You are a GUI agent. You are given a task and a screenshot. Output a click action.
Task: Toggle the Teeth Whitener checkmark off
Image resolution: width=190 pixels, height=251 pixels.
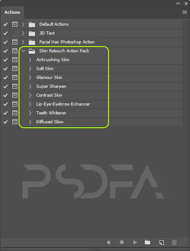click(x=6, y=113)
